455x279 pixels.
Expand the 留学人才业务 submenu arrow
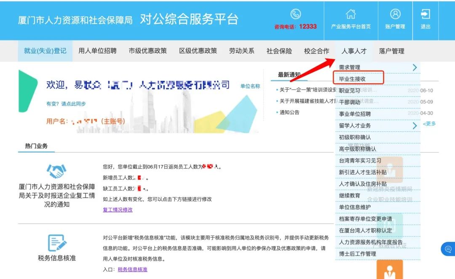(415, 125)
